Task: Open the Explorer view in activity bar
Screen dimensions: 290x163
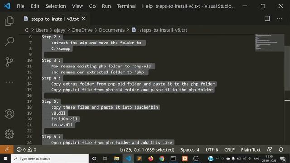Action: click(9, 21)
